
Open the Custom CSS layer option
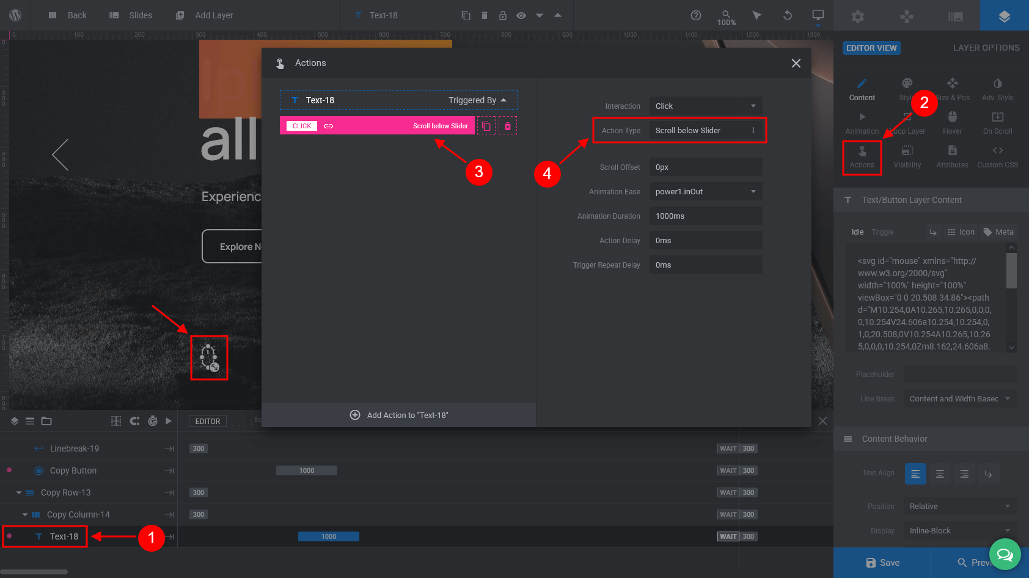tap(998, 157)
